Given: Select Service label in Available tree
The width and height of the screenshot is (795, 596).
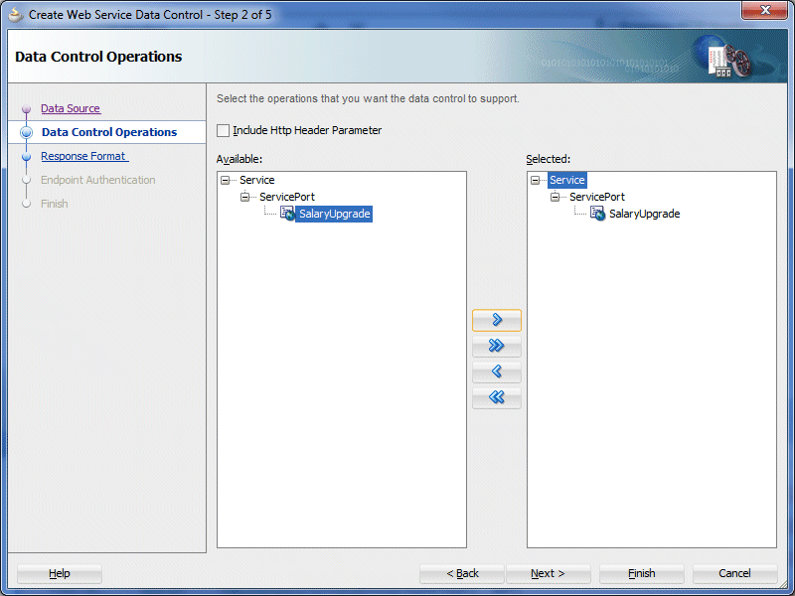Looking at the screenshot, I should click(x=257, y=181).
